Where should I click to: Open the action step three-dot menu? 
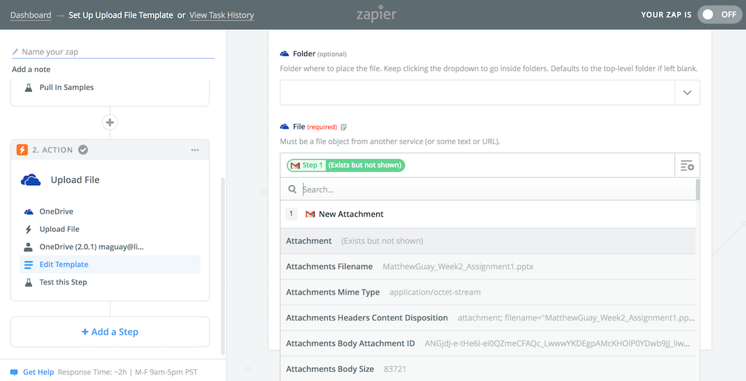pyautogui.click(x=195, y=150)
